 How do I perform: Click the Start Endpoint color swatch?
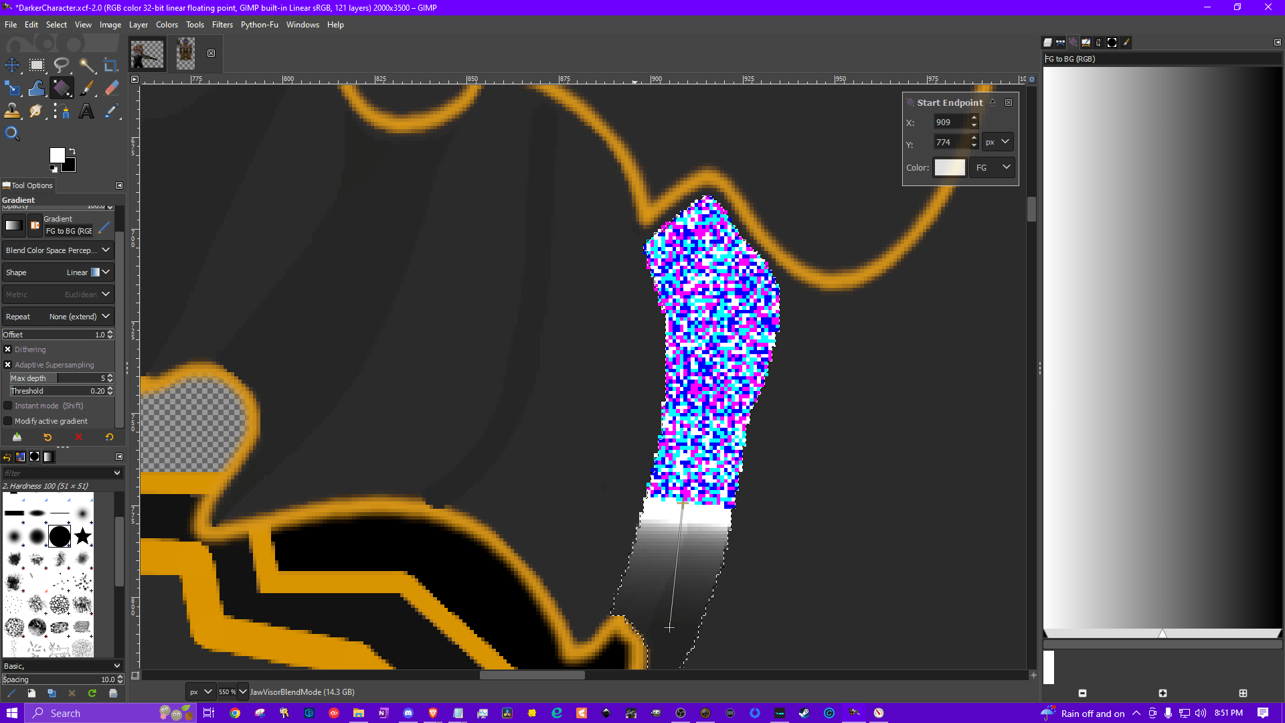pyautogui.click(x=949, y=167)
